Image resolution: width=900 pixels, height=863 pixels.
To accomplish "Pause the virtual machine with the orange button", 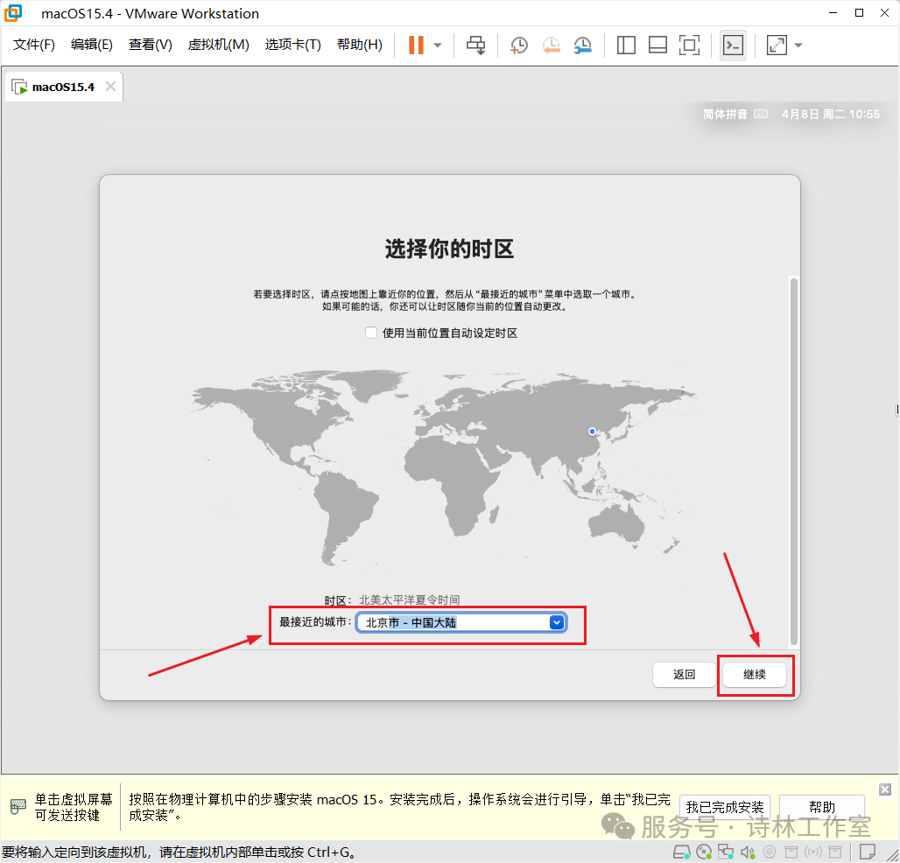I will 416,45.
